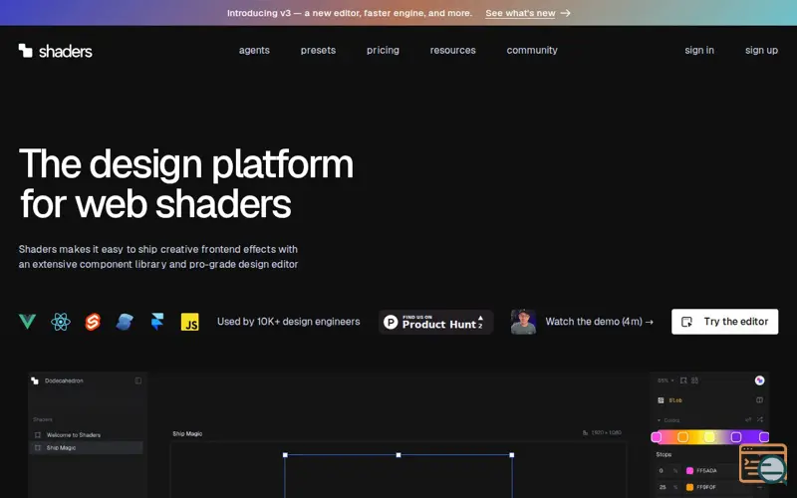Click the 25 % stop position field

click(667, 487)
